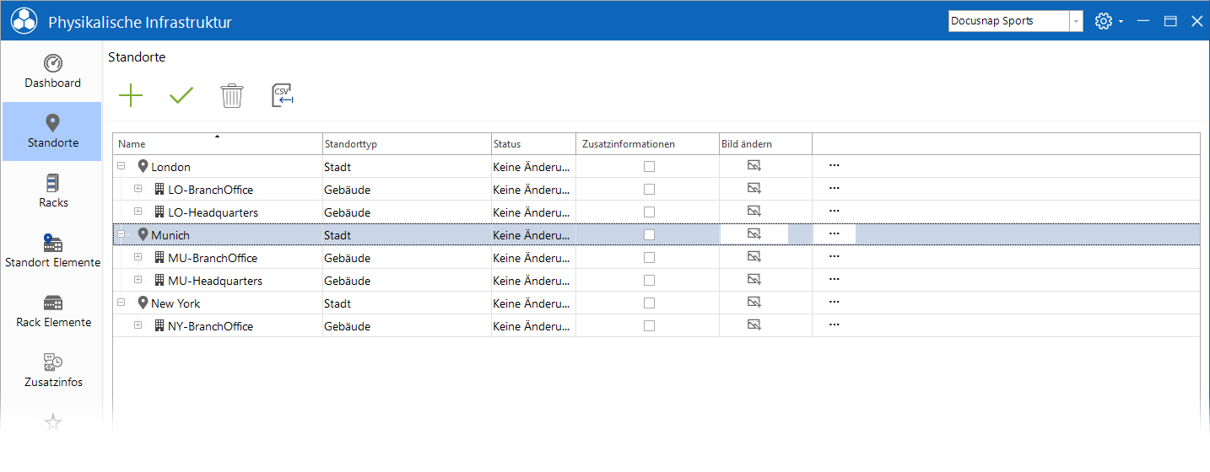Open Zusatzinfos in the sidebar

(x=52, y=371)
